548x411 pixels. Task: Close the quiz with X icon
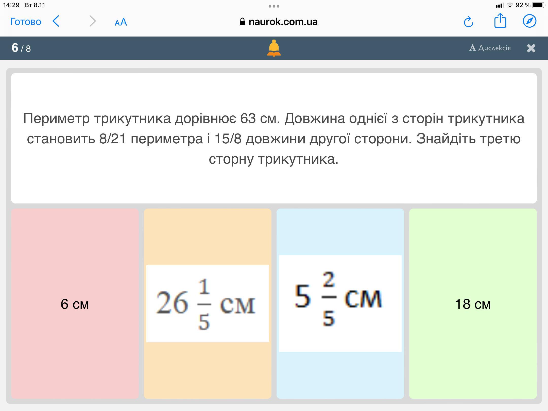point(531,48)
